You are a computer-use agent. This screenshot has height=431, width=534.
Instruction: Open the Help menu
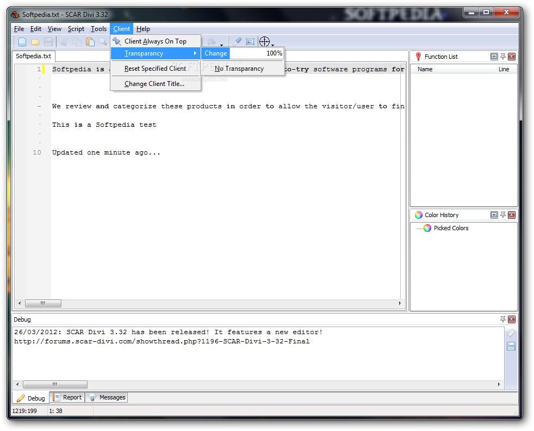pyautogui.click(x=143, y=29)
